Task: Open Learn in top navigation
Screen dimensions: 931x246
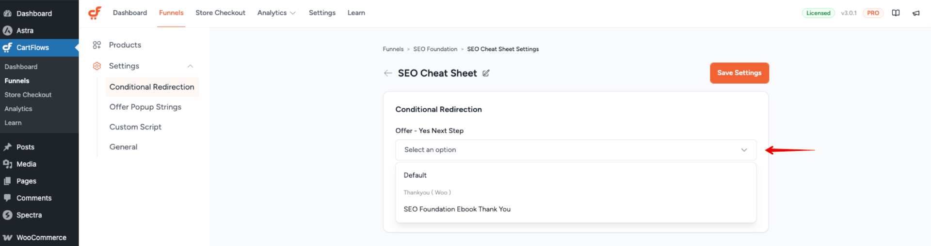Action: 356,13
